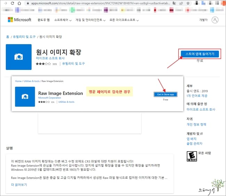
Task: Click the browser reload icon
Action: click(13, 3)
